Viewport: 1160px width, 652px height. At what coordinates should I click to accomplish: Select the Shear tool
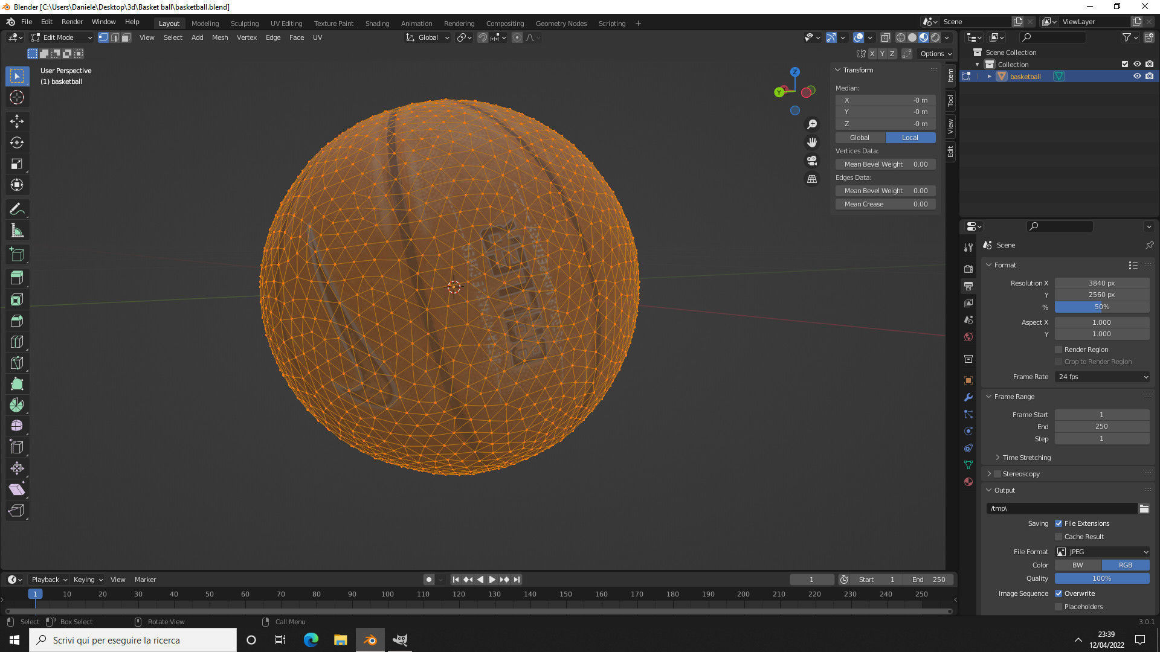coord(17,490)
